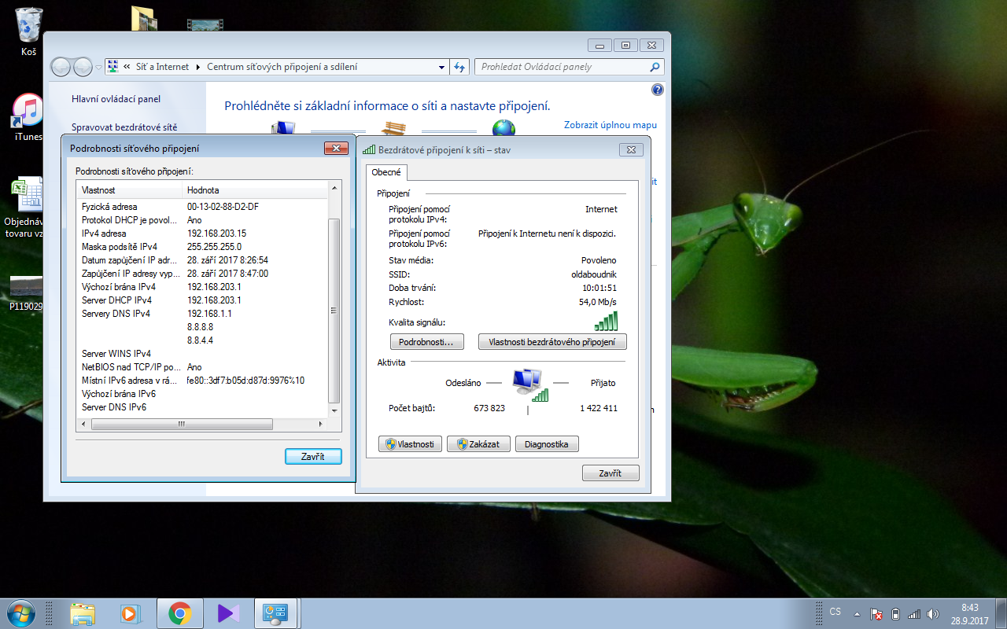
Task: Open Vlastnosti bezdrátového připojení
Action: click(x=552, y=342)
